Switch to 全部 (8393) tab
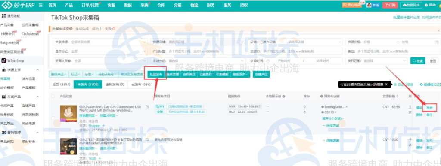 (x=61, y=84)
